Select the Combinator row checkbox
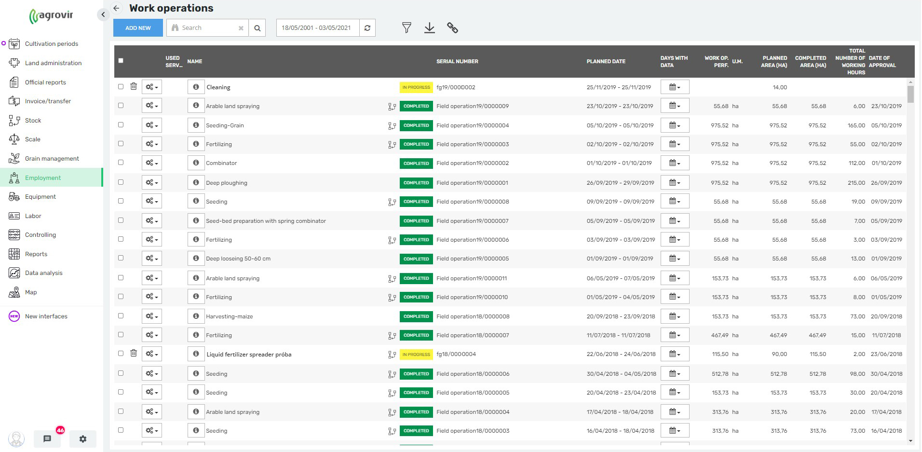922x452 pixels. coord(121,163)
